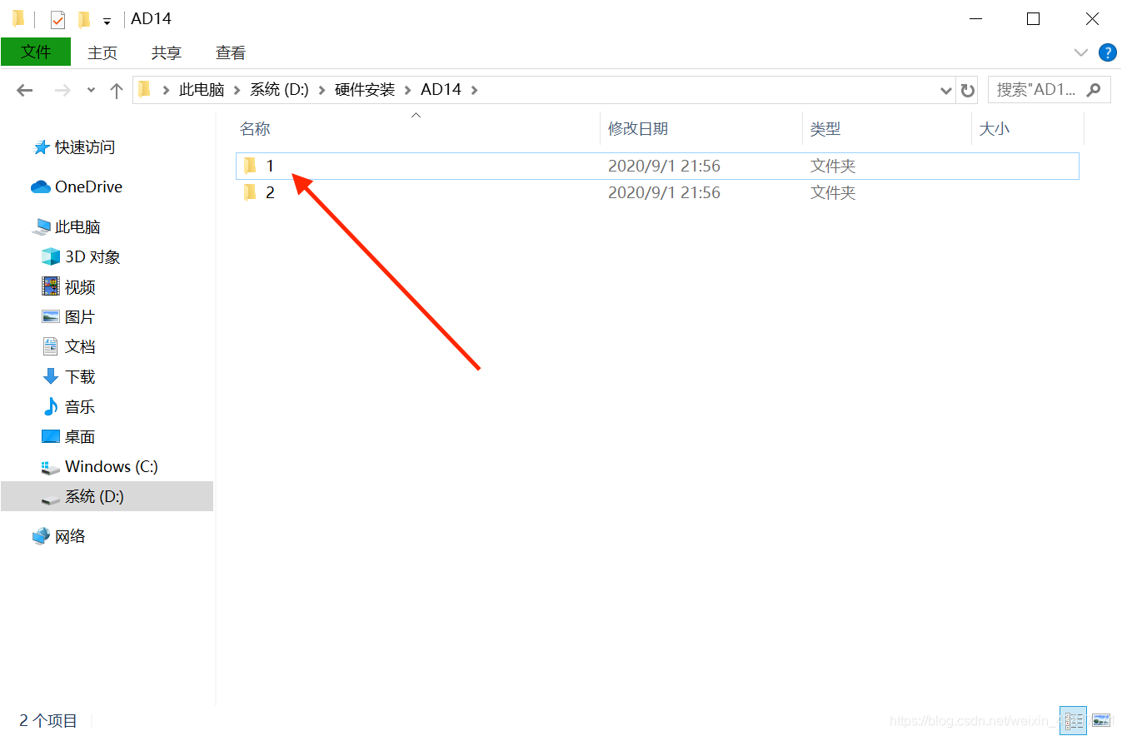The image size is (1122, 736).
Task: Click the Refresh icon in address bar
Action: coord(965,89)
